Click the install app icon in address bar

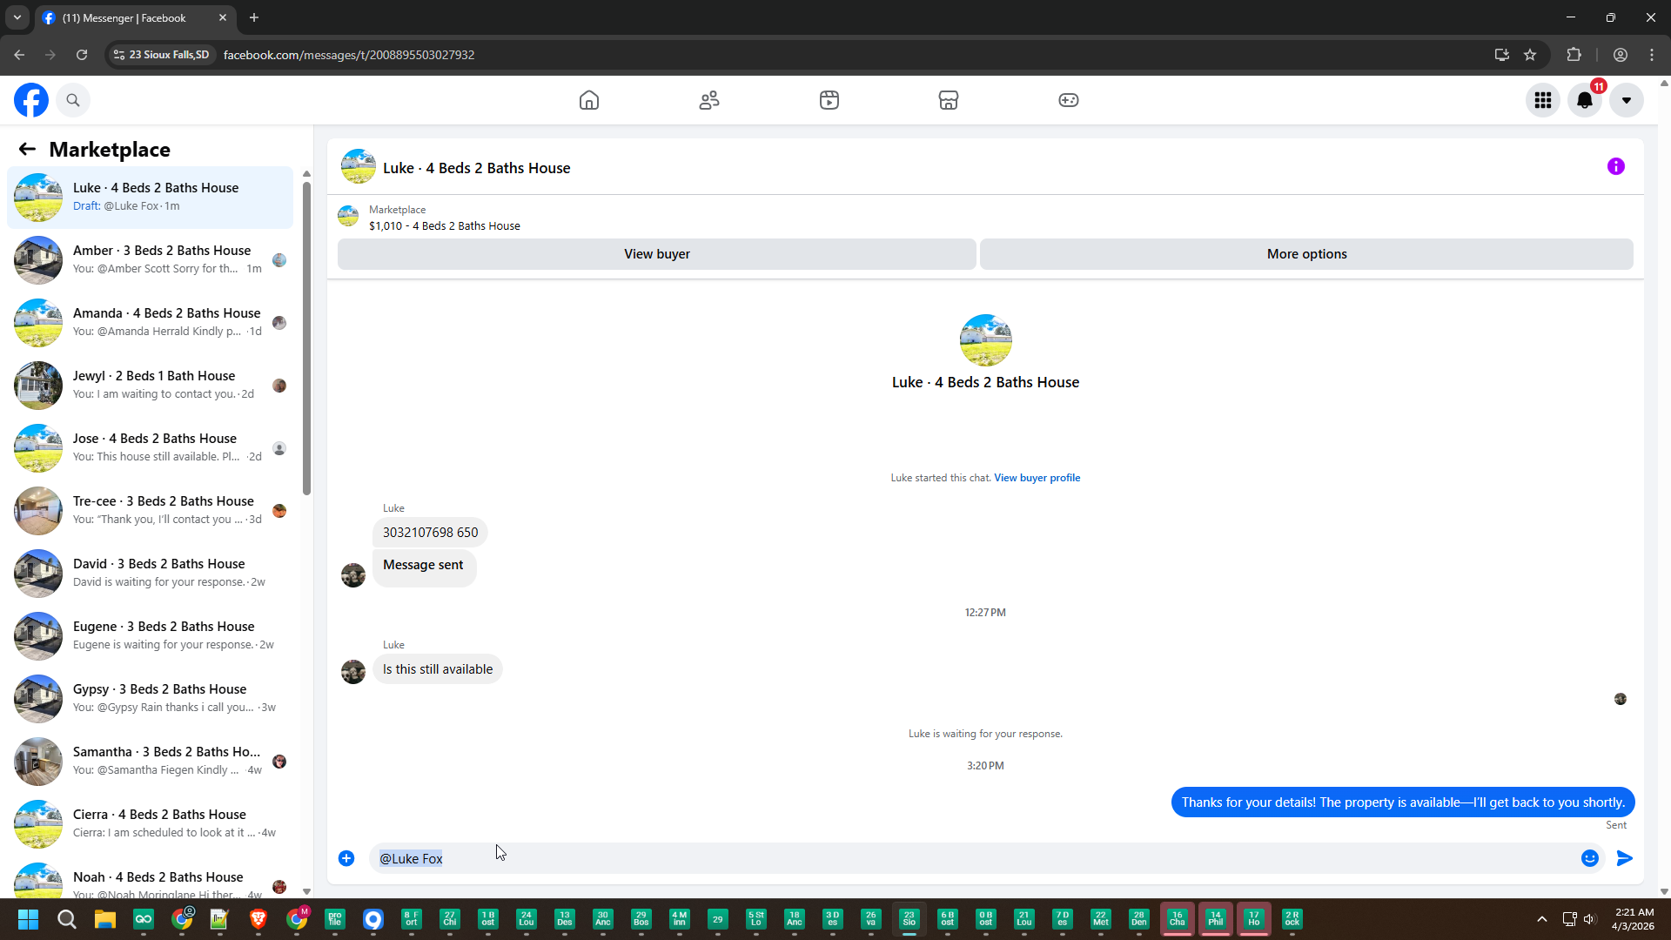point(1502,55)
